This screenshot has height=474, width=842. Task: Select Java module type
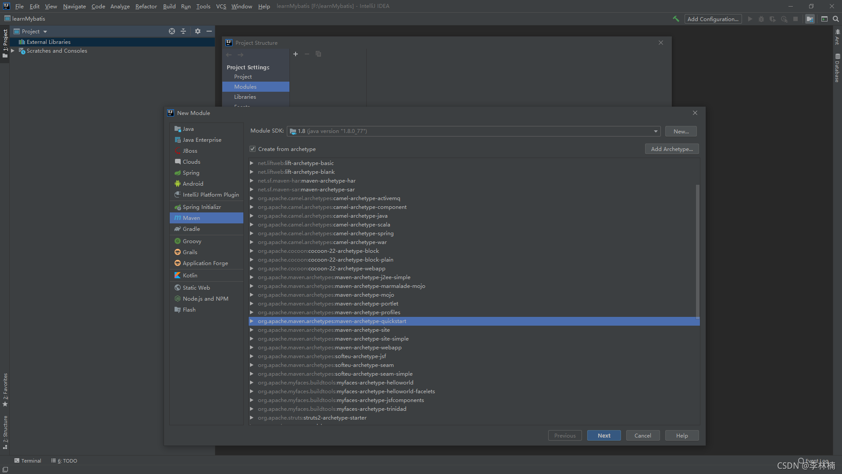click(x=207, y=129)
